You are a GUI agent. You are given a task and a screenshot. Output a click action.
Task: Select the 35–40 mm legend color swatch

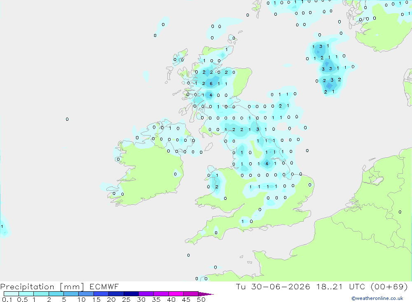coord(161,294)
